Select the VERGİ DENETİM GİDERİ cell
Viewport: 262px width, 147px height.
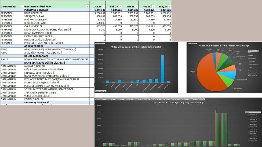pyautogui.click(x=56, y=96)
